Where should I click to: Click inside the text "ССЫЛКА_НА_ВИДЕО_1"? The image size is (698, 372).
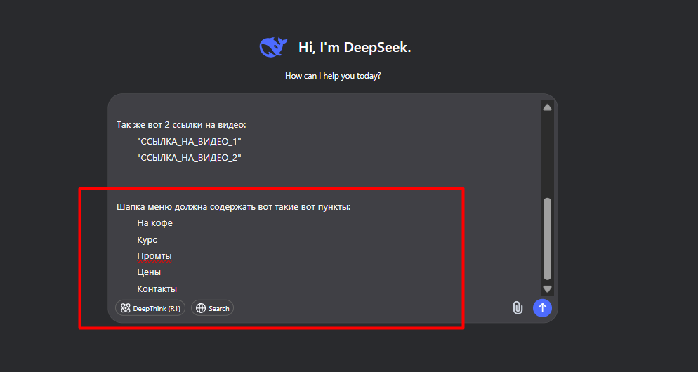pos(189,142)
